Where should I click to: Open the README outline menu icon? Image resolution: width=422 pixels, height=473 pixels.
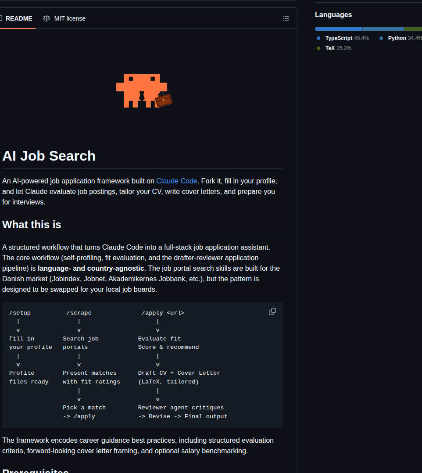tap(286, 18)
